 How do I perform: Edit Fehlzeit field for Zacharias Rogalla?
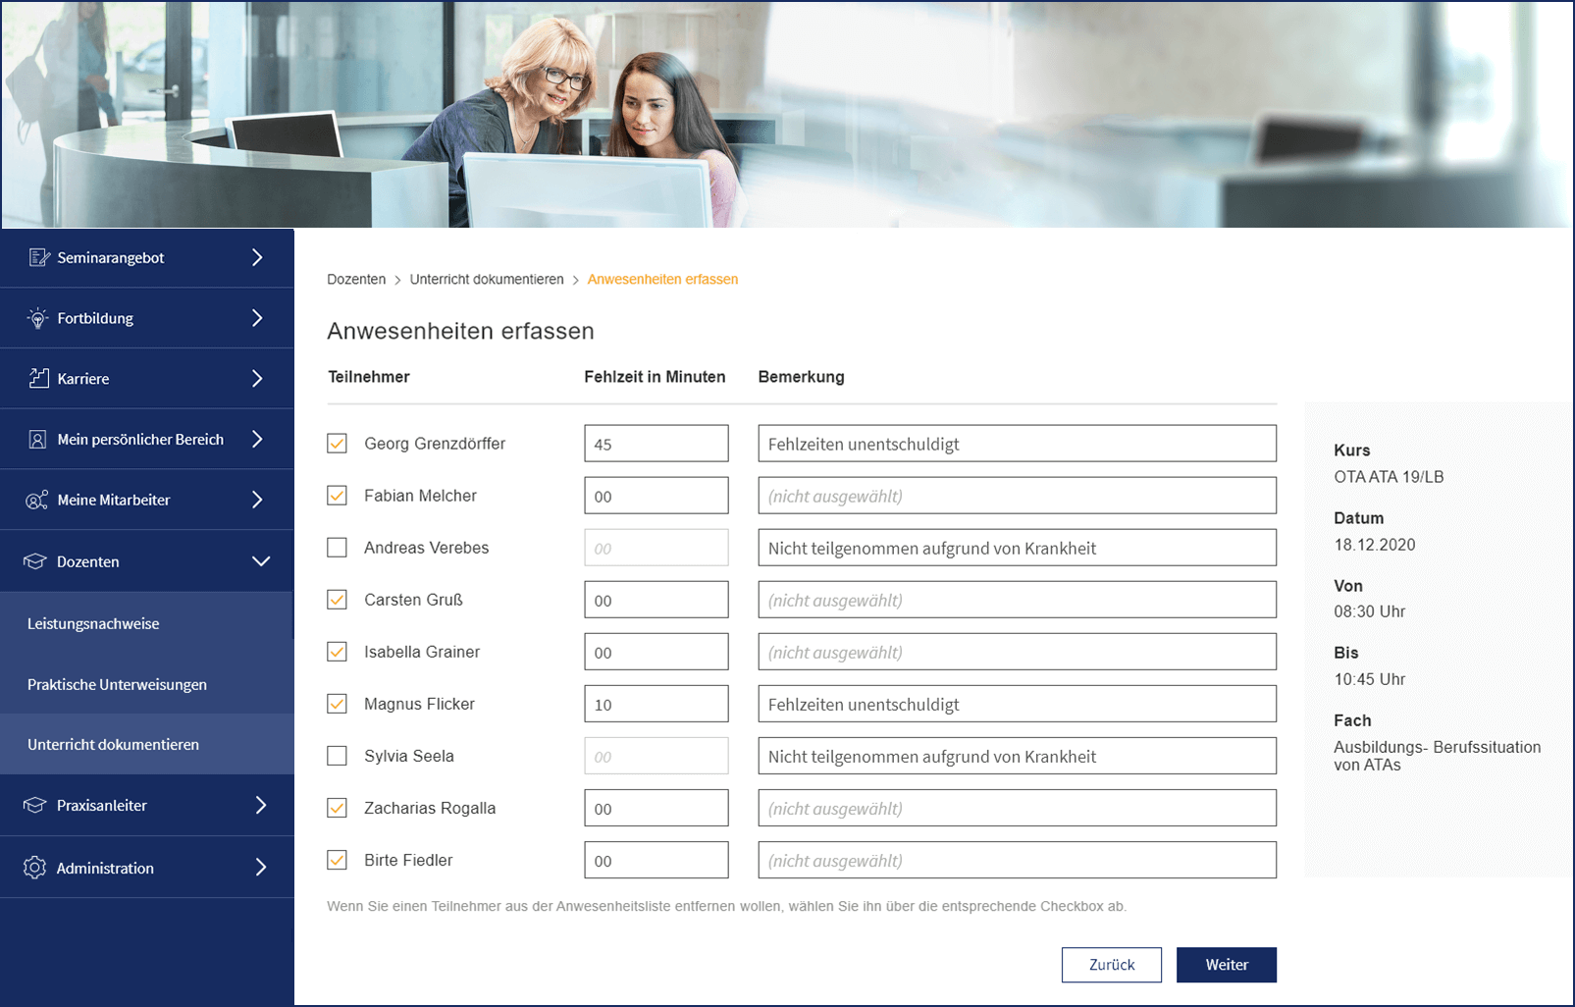coord(656,808)
